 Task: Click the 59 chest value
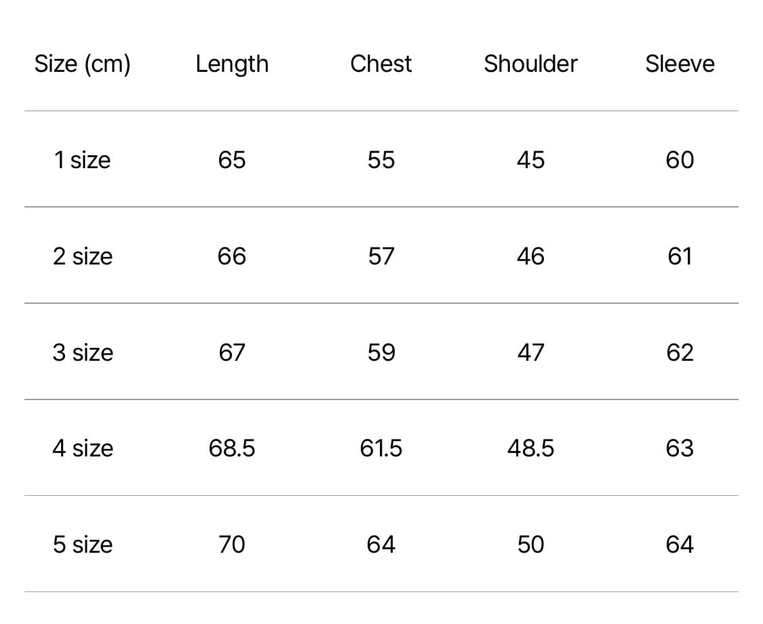click(x=381, y=353)
